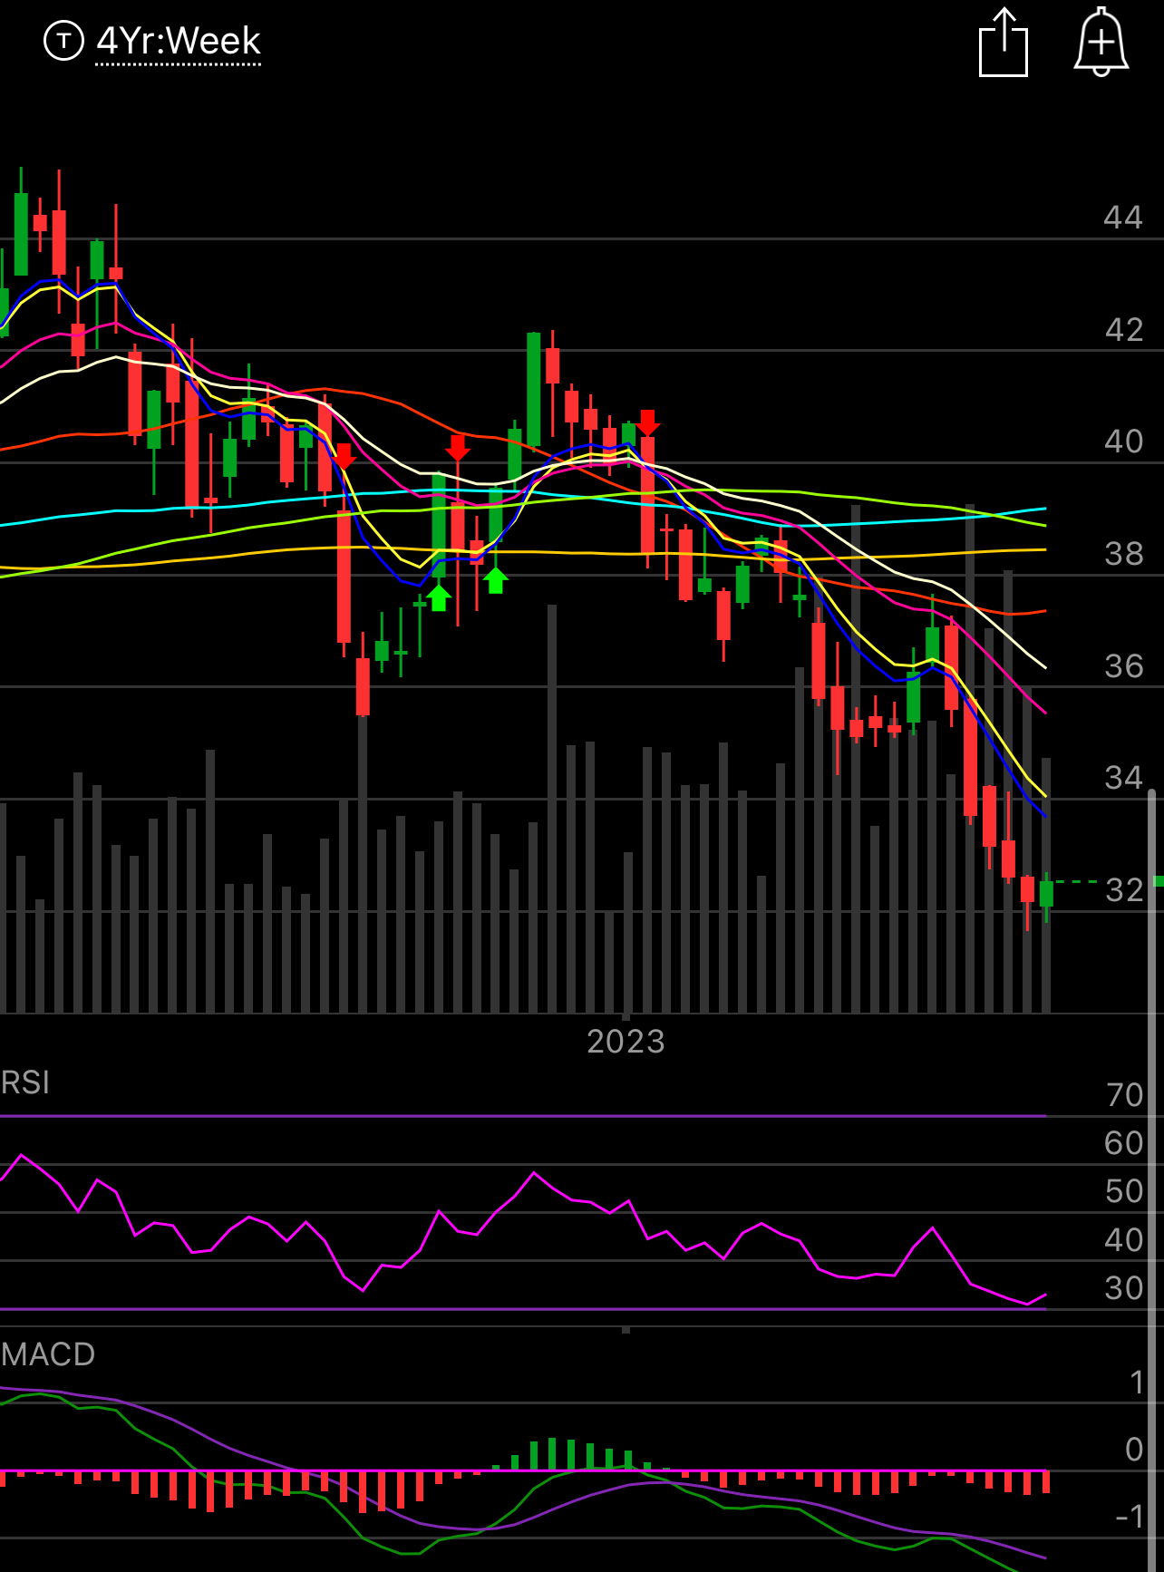The image size is (1164, 1572).
Task: Tap the 40 price axis label
Action: [1123, 442]
